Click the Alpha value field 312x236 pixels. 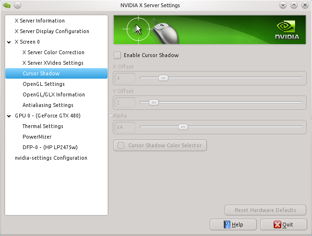click(125, 127)
